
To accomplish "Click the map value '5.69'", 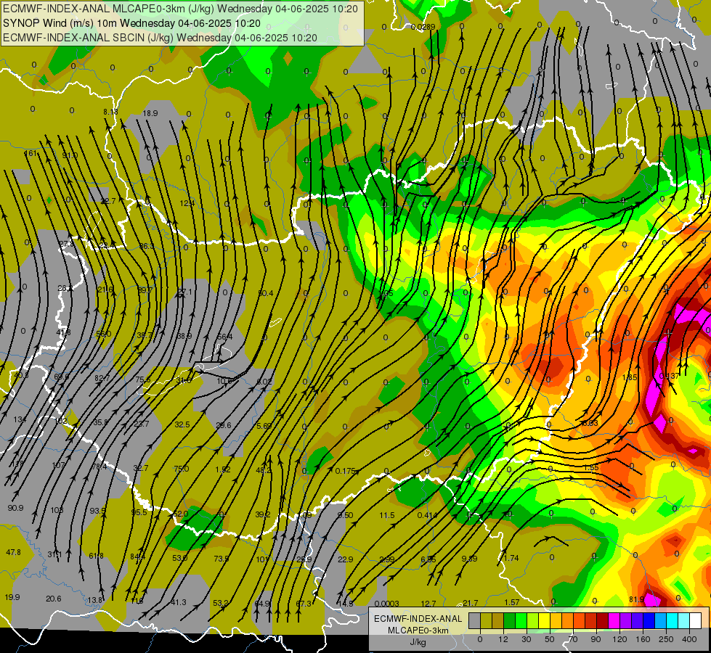I will 264,425.
